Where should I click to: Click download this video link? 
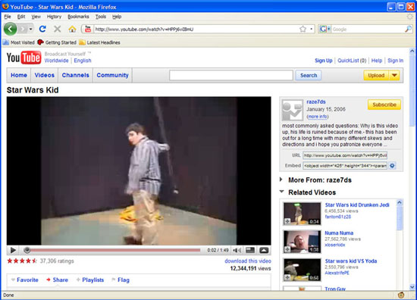tap(248, 261)
